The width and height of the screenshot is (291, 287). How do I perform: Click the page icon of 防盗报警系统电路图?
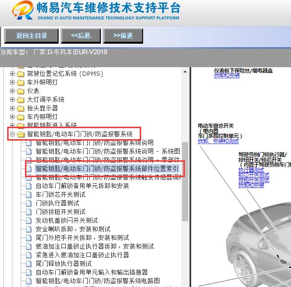coord(29,281)
